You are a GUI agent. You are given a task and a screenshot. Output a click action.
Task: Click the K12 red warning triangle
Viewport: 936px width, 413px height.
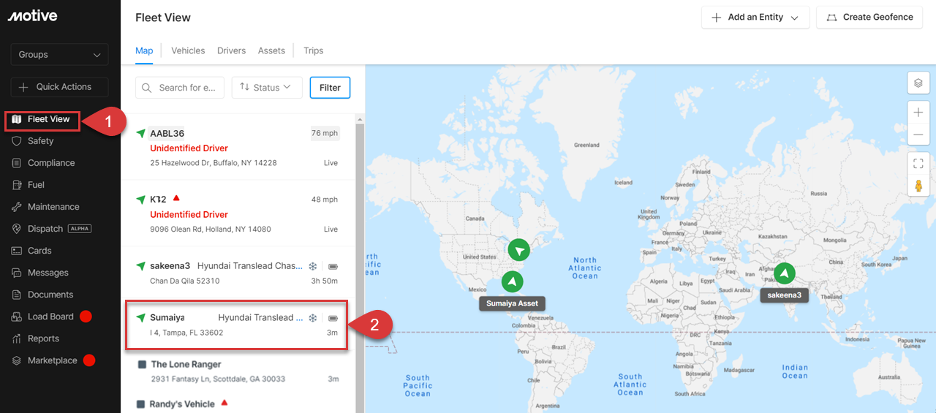(x=175, y=198)
